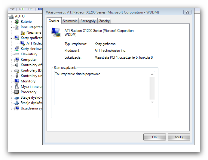Expand the Komputer node
This screenshot has width=208, height=160.
11,60
